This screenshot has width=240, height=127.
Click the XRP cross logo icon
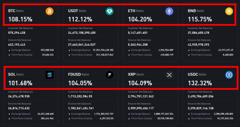coord(169,75)
